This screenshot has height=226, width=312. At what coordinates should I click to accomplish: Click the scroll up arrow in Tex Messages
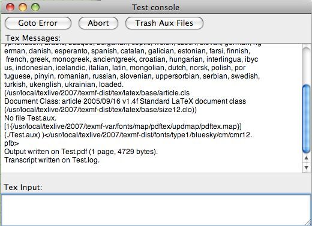(306, 158)
